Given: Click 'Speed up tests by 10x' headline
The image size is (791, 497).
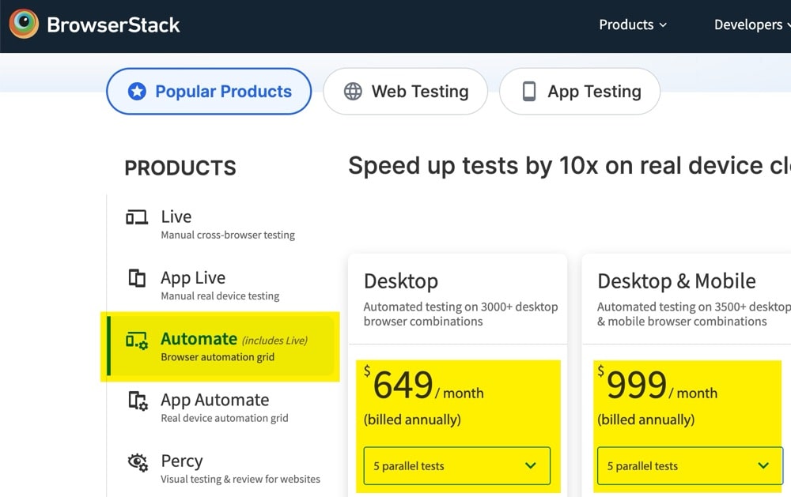Looking at the screenshot, I should [570, 165].
